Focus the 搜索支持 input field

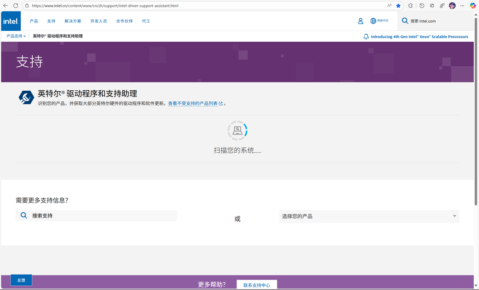click(96, 216)
